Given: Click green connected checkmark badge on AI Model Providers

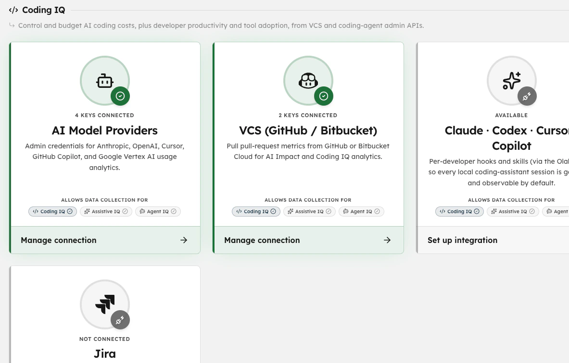Looking at the screenshot, I should (120, 96).
